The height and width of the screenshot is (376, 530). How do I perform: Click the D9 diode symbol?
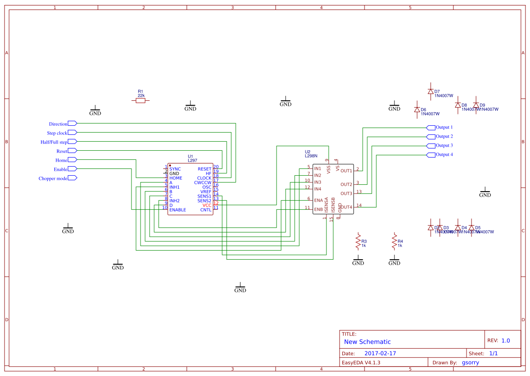pyautogui.click(x=476, y=105)
